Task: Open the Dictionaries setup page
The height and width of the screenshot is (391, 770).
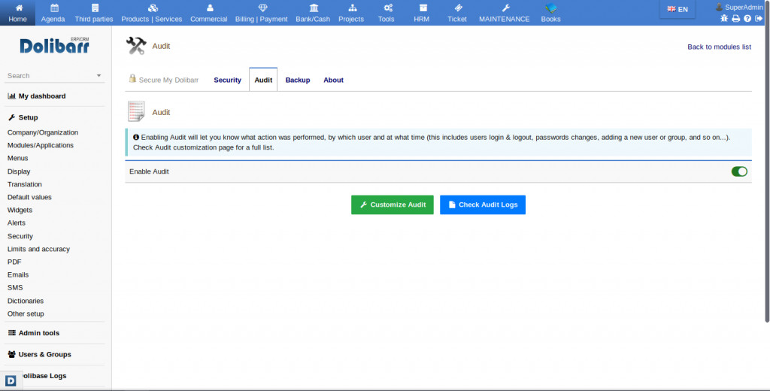Action: click(26, 301)
